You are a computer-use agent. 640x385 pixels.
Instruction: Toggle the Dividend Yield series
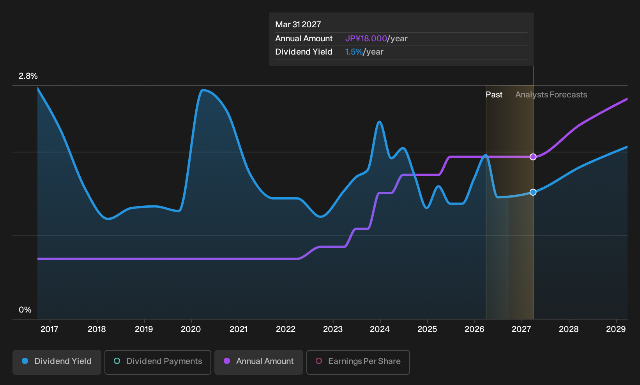57,362
